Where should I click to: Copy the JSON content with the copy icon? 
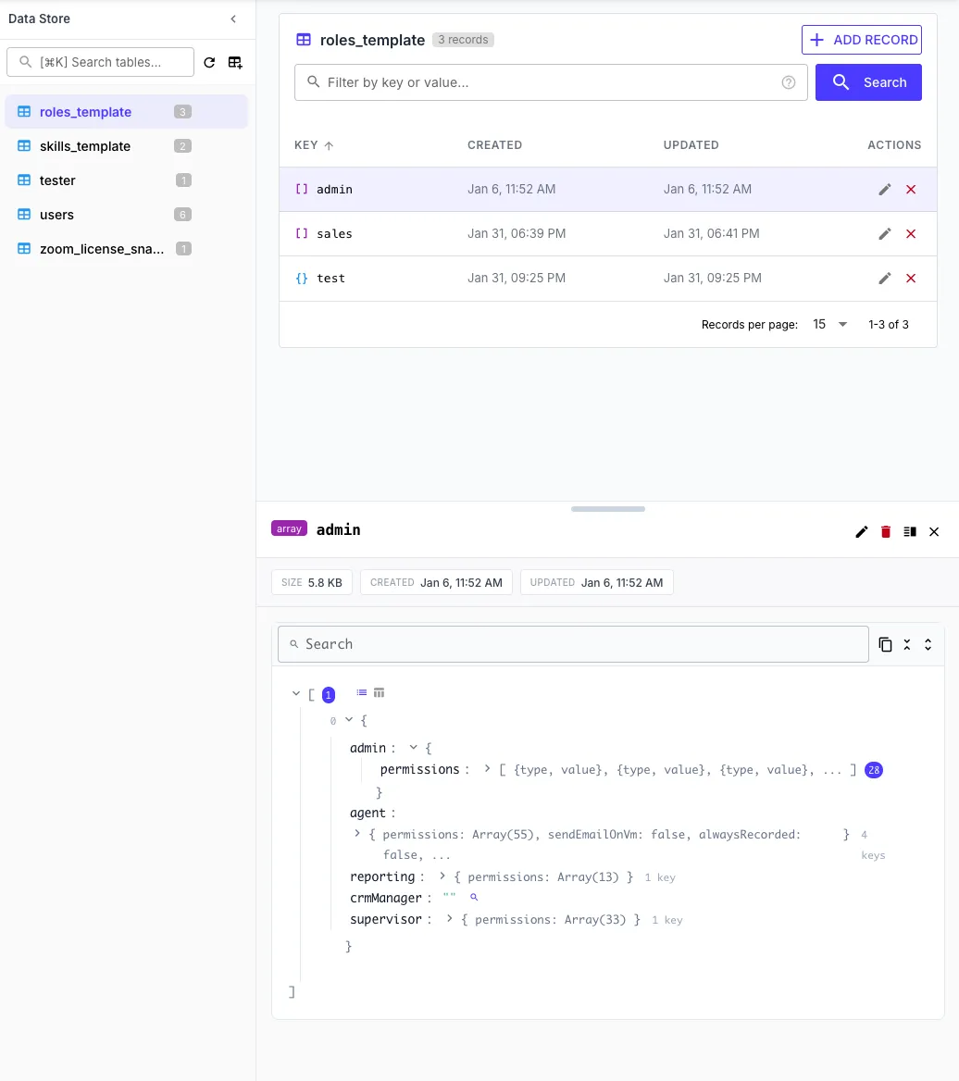[x=885, y=643]
